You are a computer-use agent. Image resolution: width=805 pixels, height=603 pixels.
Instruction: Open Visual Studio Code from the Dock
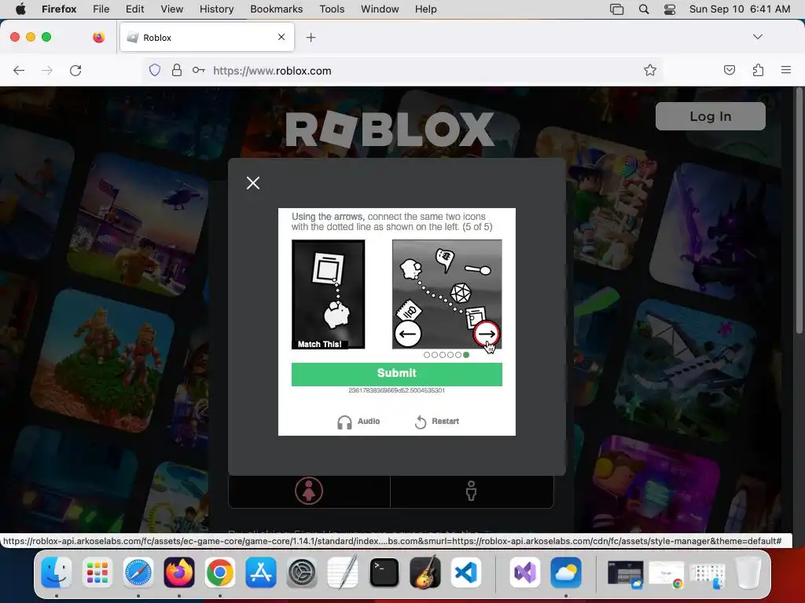[x=466, y=572]
